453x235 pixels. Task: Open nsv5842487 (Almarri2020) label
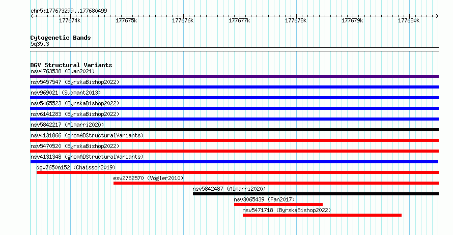[x=229, y=189]
